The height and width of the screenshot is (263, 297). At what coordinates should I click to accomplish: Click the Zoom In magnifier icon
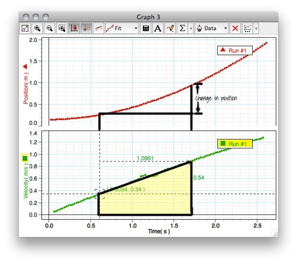tap(37, 29)
